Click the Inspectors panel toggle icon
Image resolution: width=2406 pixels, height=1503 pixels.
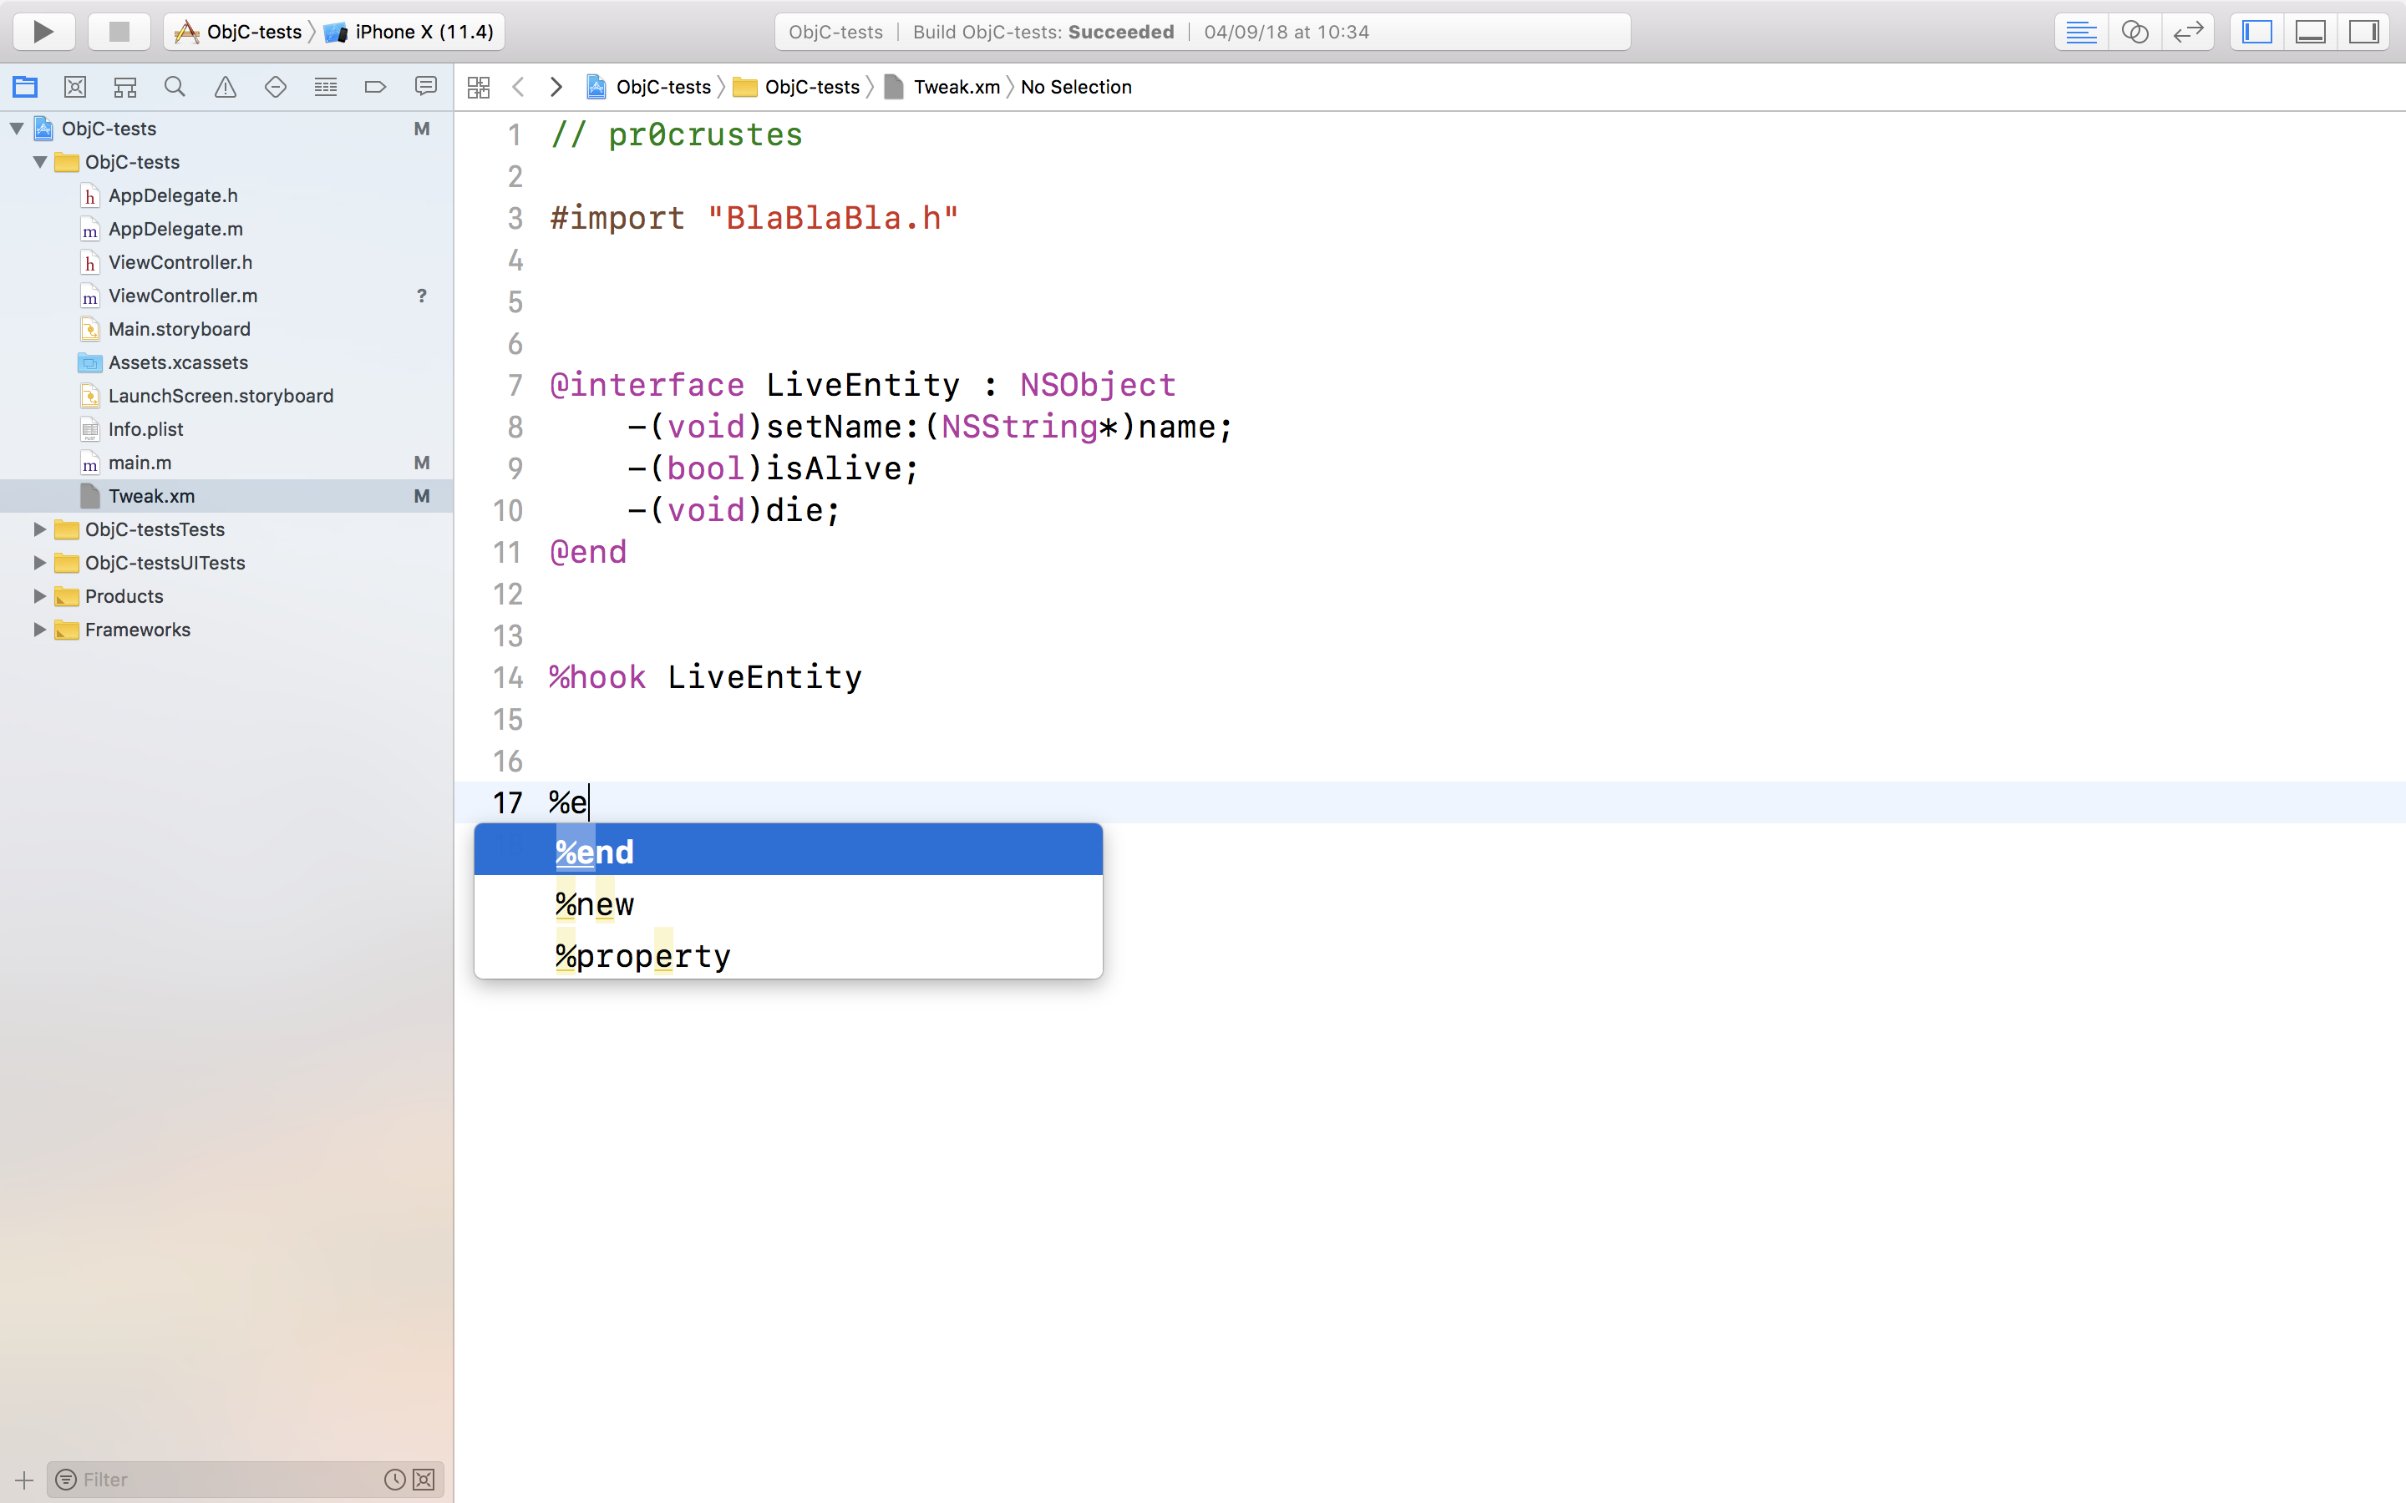tap(2364, 31)
